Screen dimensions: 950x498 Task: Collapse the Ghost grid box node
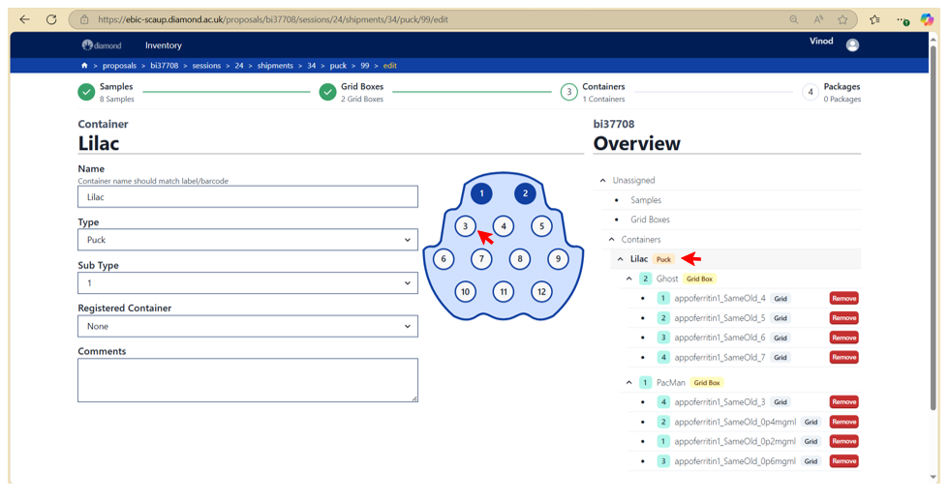(628, 278)
